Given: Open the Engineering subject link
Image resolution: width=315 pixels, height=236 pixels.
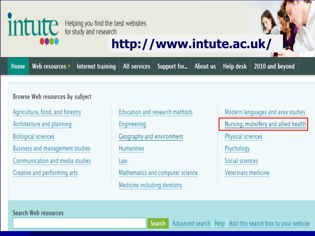Looking at the screenshot, I should click(132, 124).
